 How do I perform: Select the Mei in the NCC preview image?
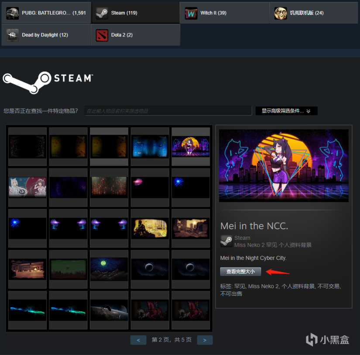click(283, 165)
